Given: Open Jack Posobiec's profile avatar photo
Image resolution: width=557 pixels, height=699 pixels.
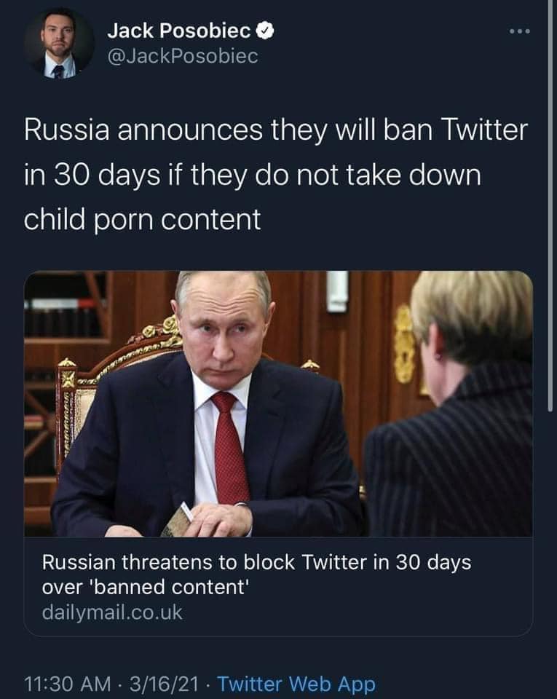Looking at the screenshot, I should (x=59, y=43).
